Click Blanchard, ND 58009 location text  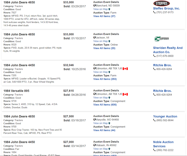point(108,5)
